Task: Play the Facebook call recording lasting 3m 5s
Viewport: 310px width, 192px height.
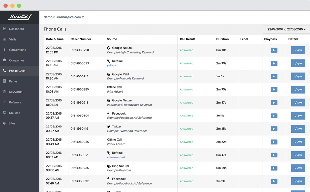Action: tap(274, 116)
